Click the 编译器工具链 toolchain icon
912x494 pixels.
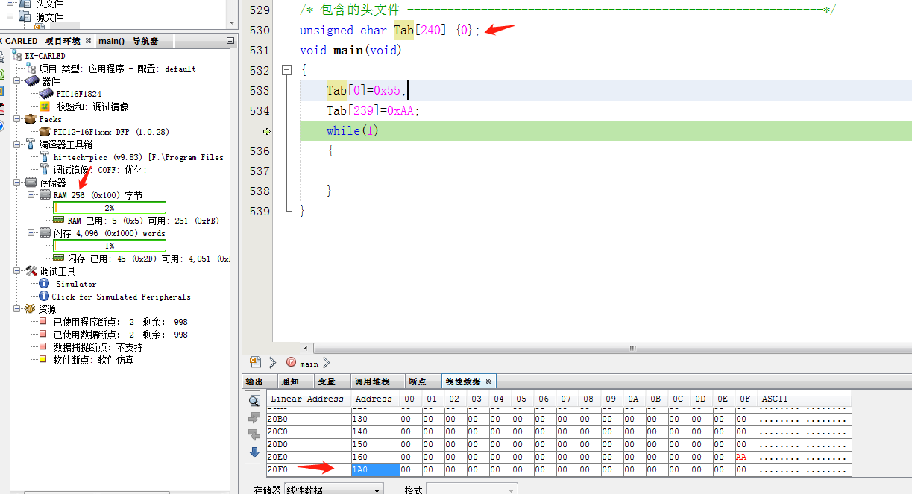pos(31,144)
